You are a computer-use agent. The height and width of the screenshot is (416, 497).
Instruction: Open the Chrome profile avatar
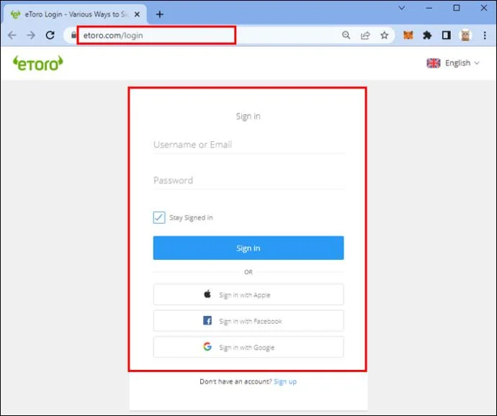465,35
